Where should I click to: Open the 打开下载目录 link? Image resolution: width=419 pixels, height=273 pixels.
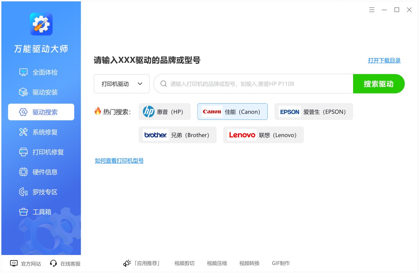tap(384, 61)
